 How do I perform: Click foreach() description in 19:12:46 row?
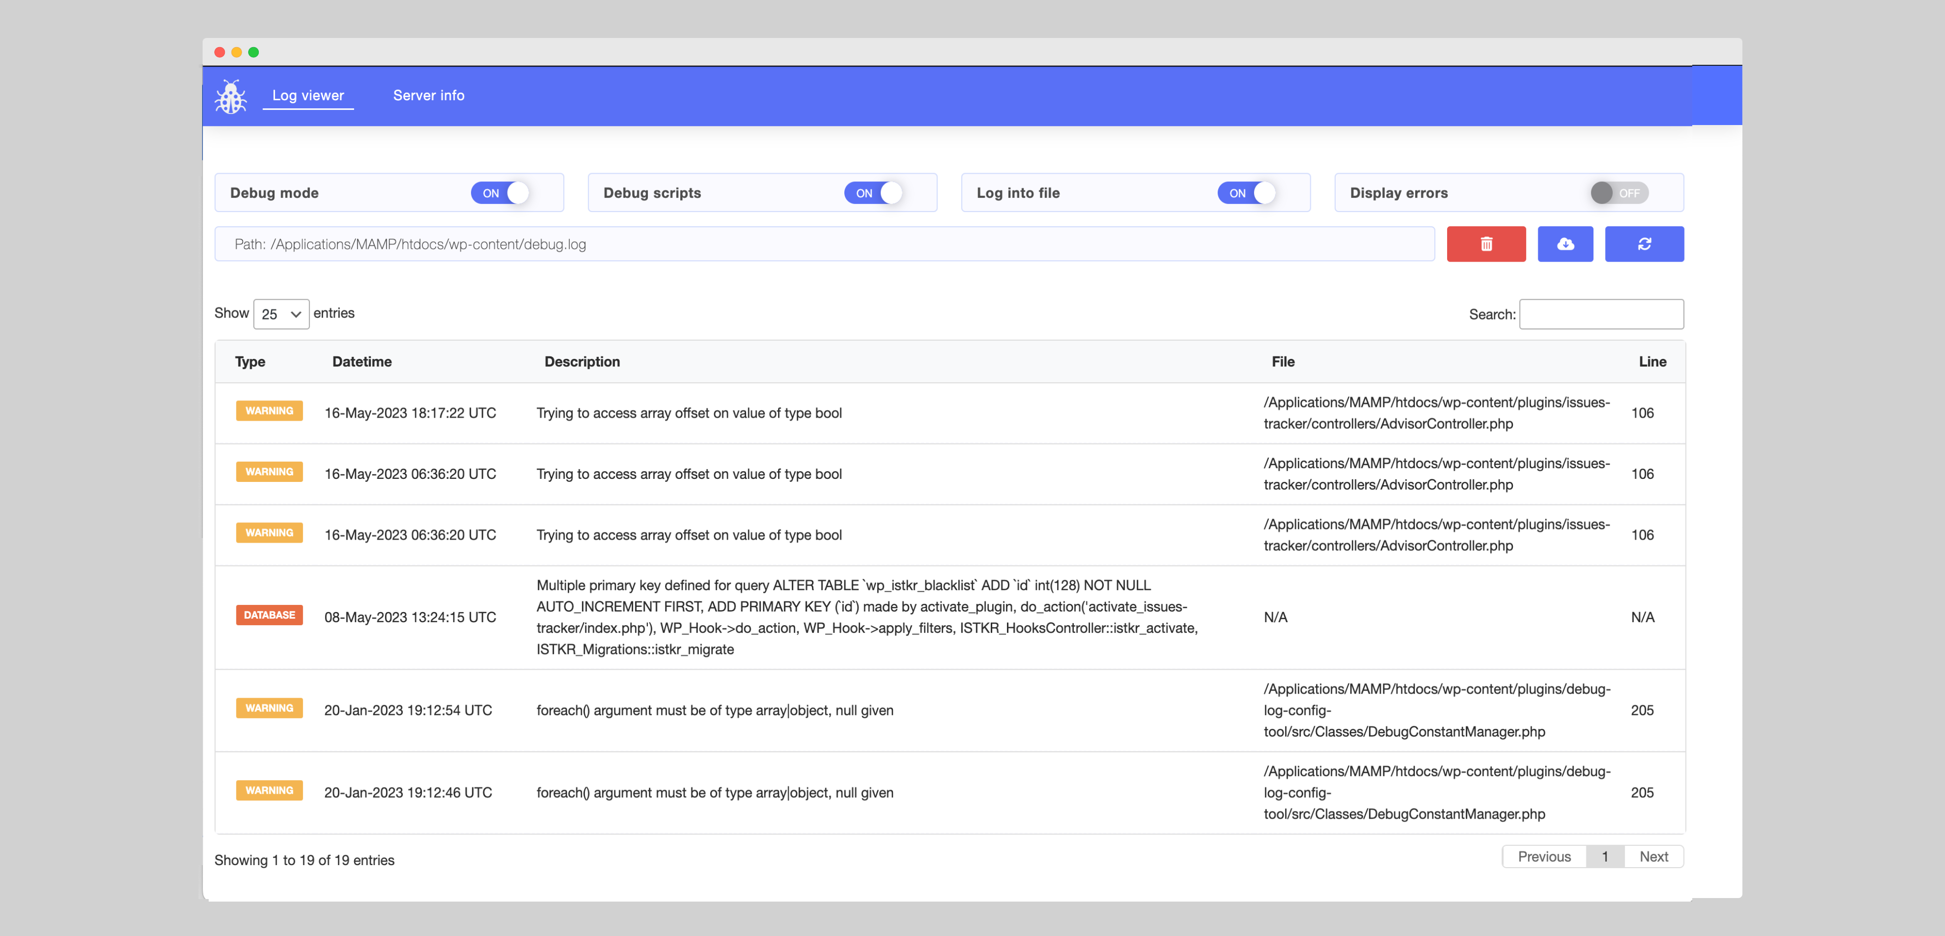click(x=714, y=793)
